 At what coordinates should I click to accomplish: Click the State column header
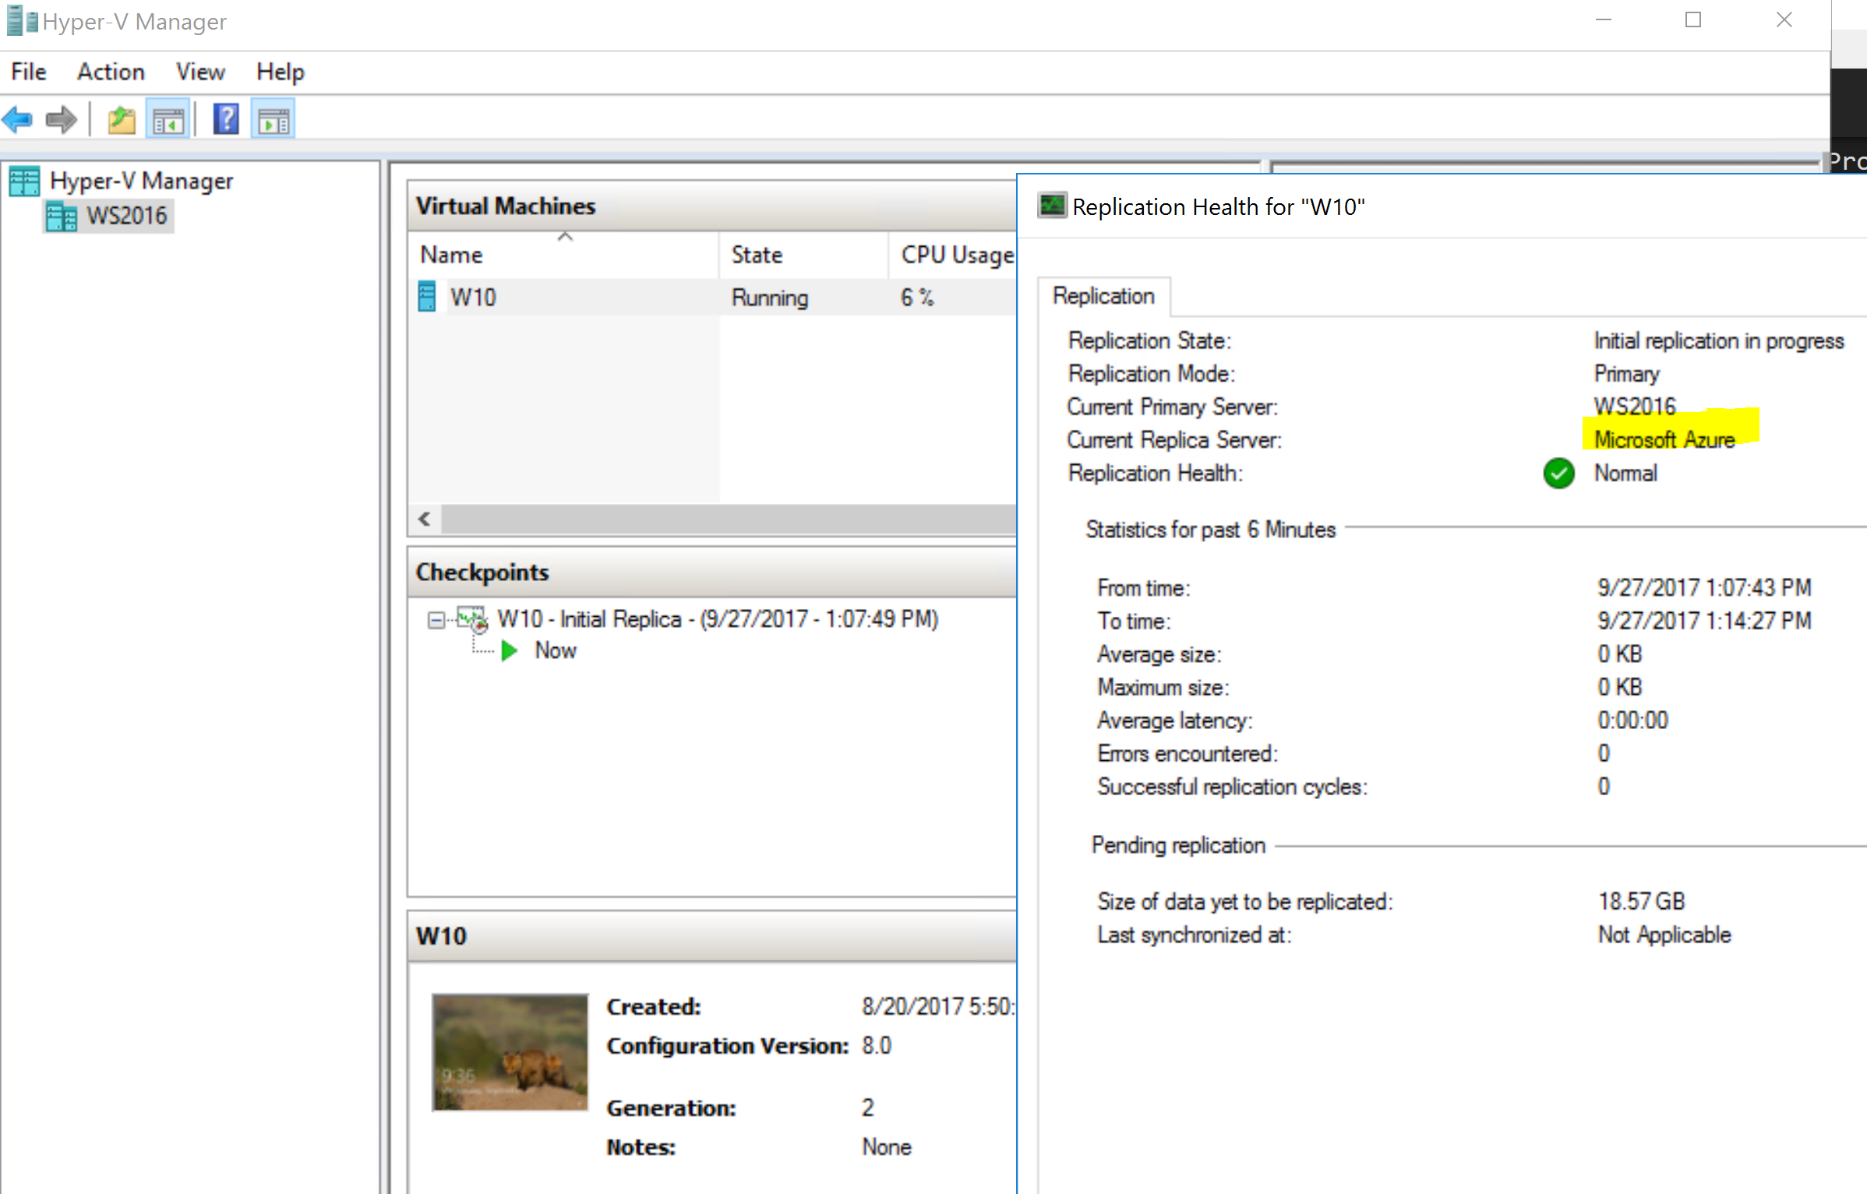click(x=757, y=255)
